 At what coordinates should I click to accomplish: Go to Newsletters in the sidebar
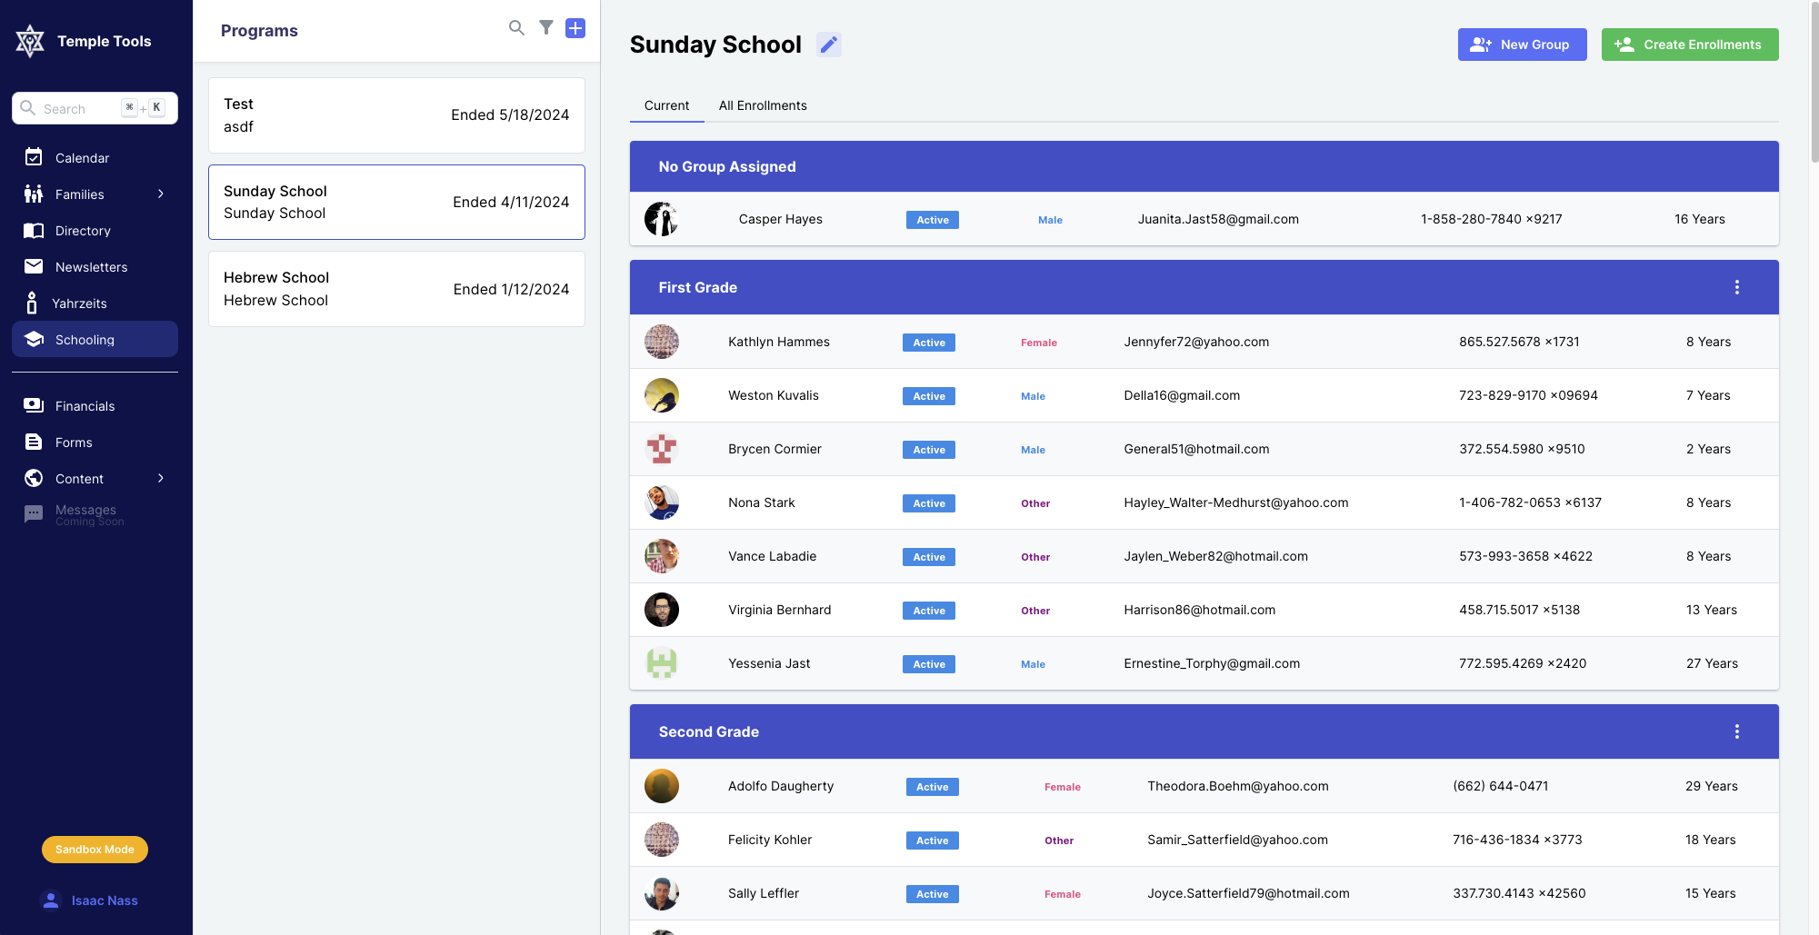[x=91, y=267]
